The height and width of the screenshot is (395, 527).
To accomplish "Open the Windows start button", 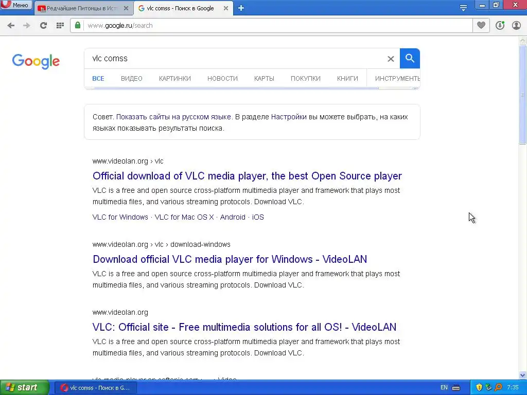I will point(25,388).
